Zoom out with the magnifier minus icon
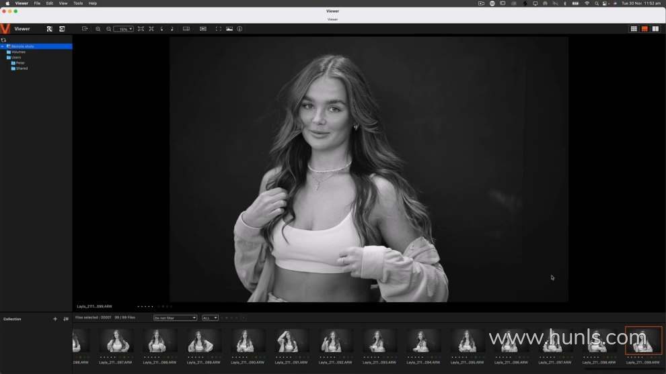Screen dimensions: 666x374 point(109,29)
